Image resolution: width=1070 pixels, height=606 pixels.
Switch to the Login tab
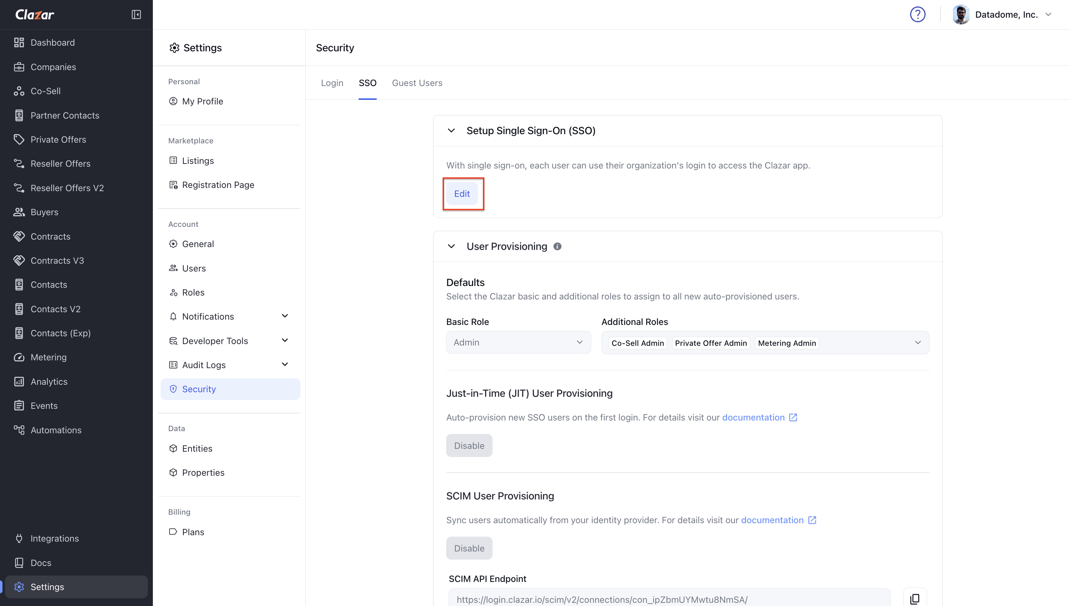pyautogui.click(x=332, y=83)
